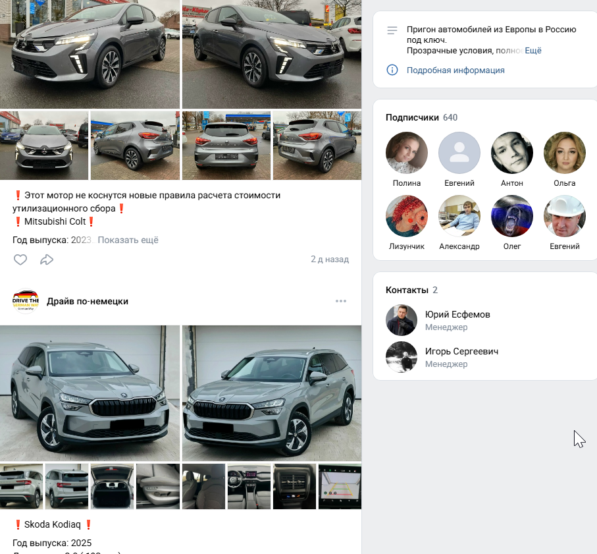Open the large right front photo of the Colt
The width and height of the screenshot is (597, 554).
click(272, 54)
